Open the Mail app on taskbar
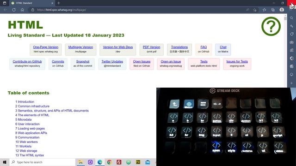Viewport: 296px width, 166px height. tap(148, 162)
